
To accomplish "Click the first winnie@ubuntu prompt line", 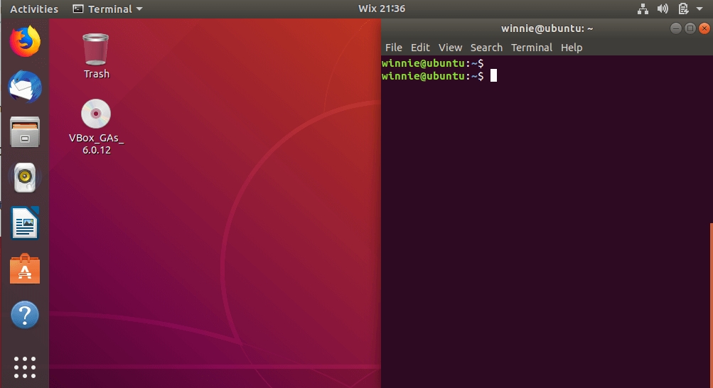I will (x=432, y=63).
